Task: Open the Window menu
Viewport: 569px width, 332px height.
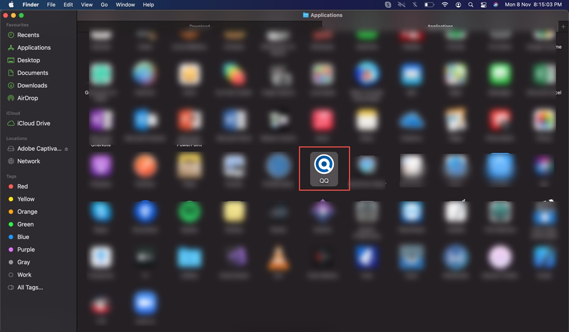Action: tap(125, 5)
